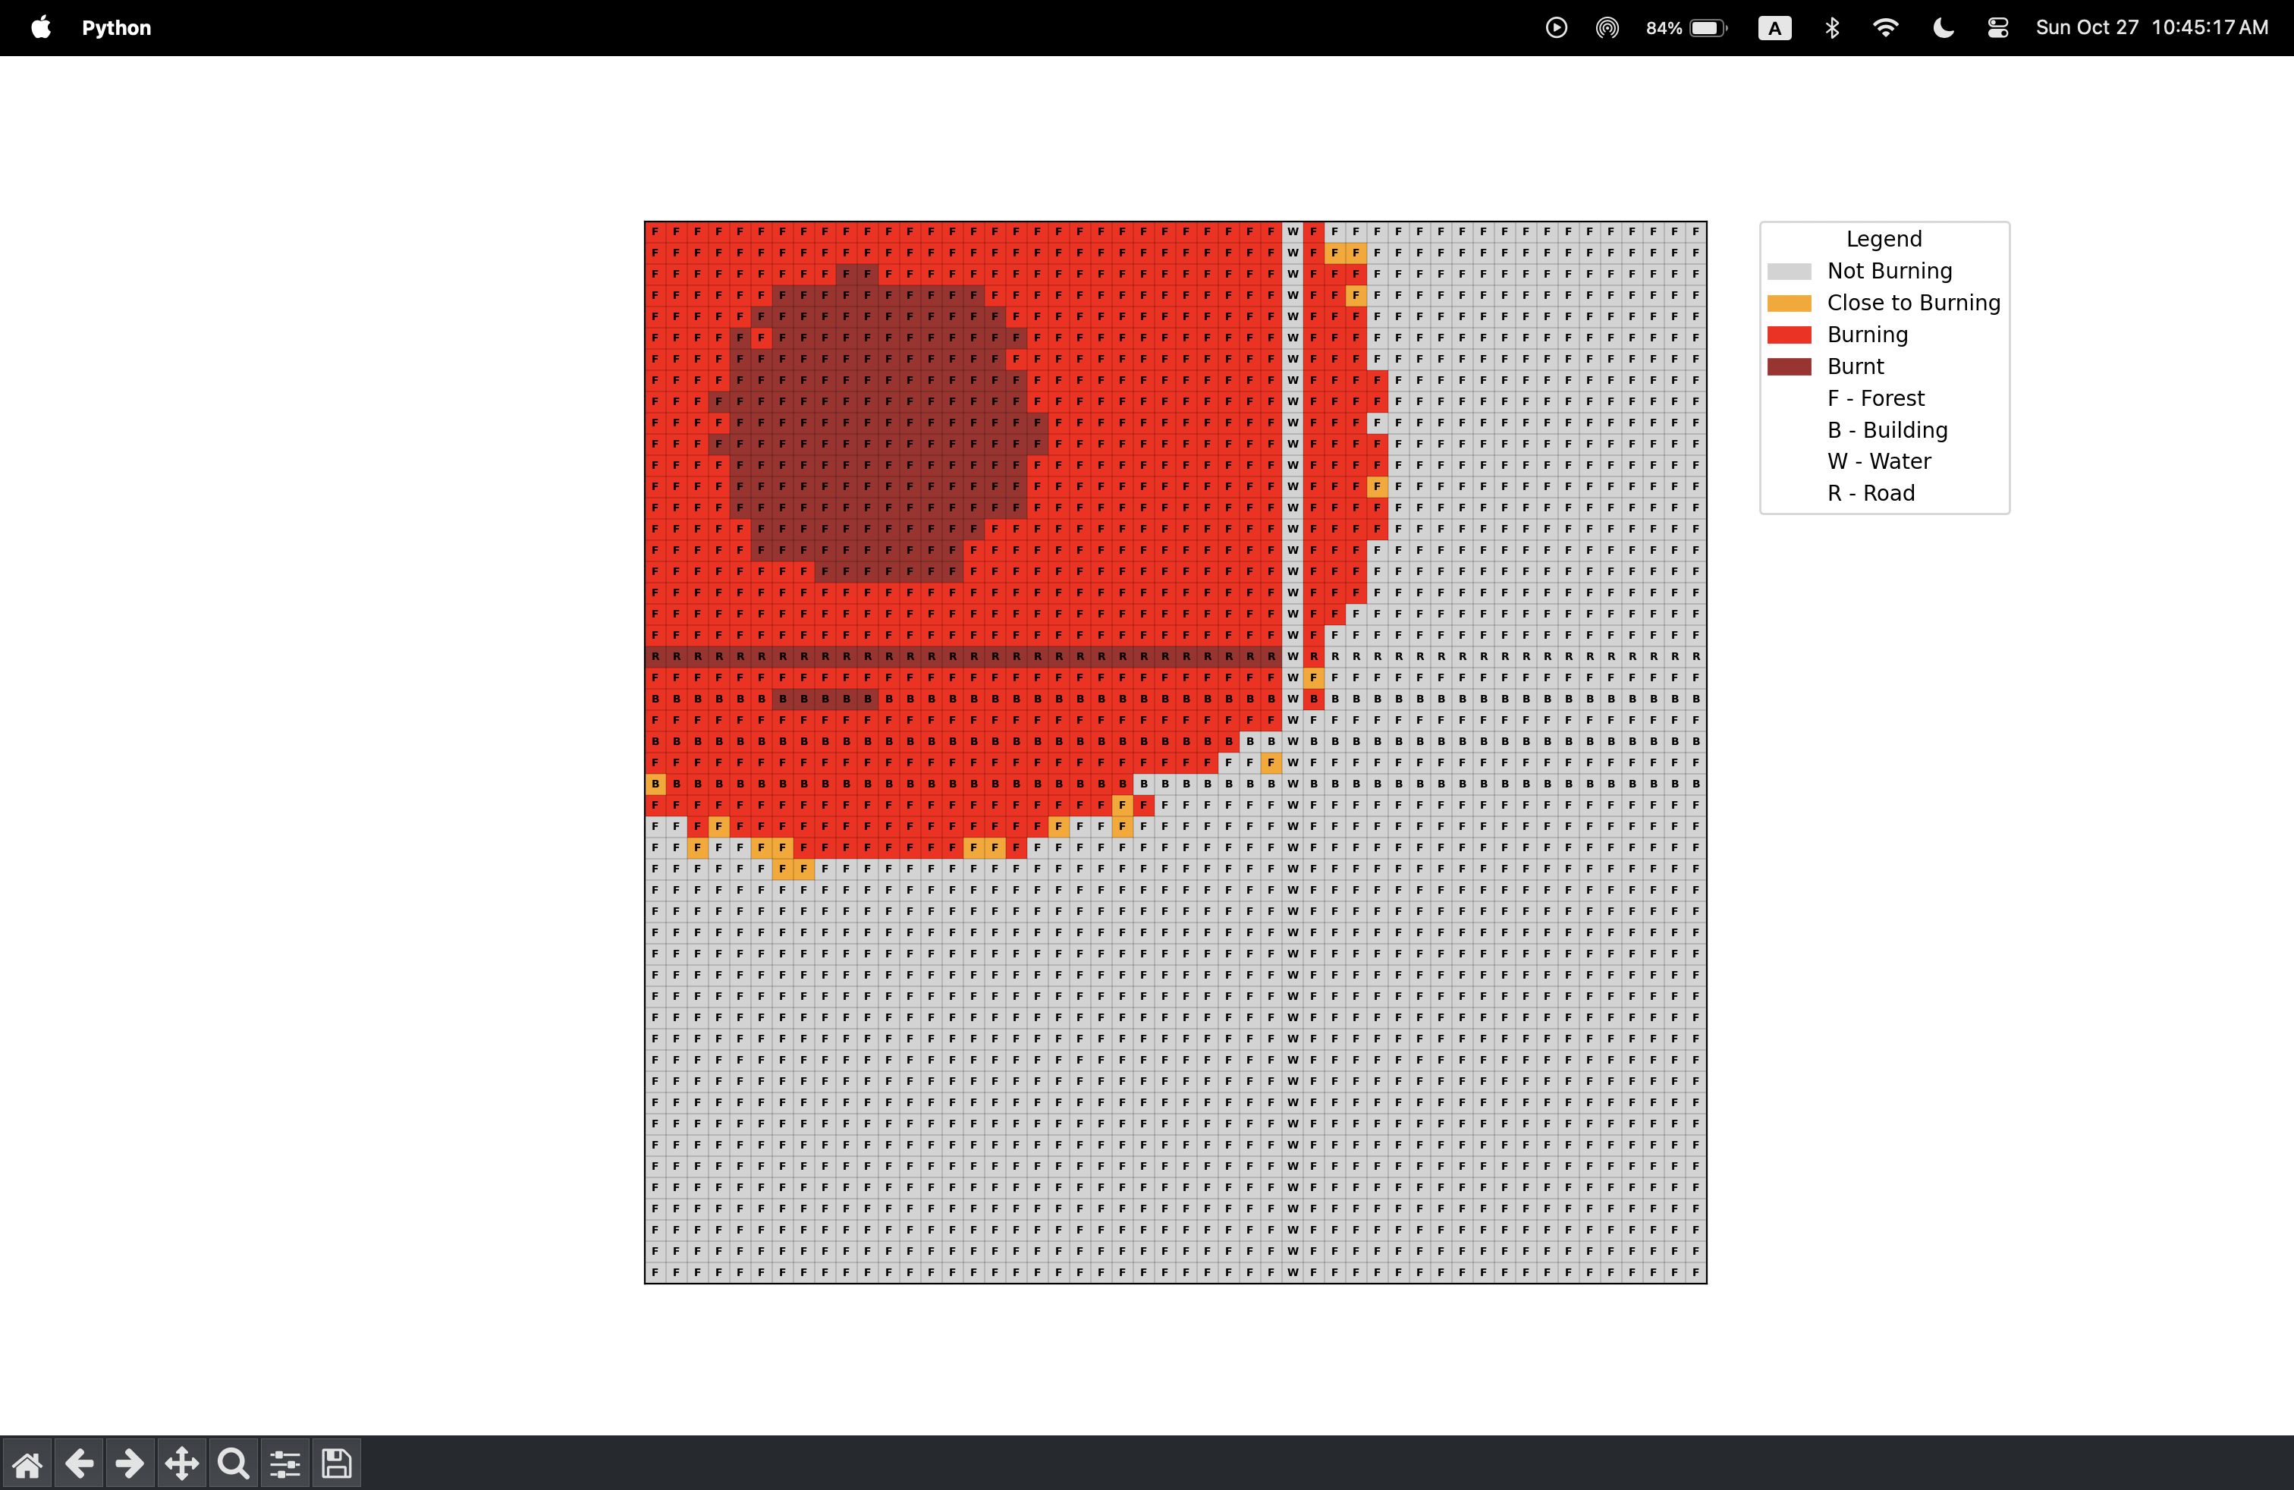Screen dimensions: 2294x1490
Task: Toggle the Focus moon icon
Action: 1944,27
